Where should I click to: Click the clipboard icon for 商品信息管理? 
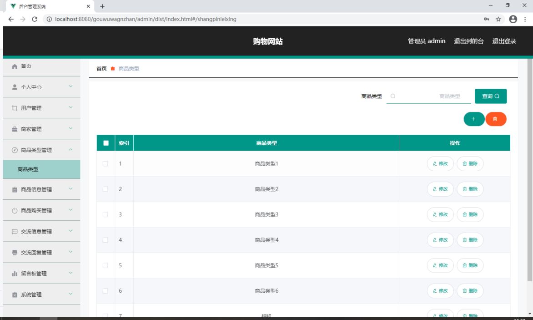[x=15, y=190]
